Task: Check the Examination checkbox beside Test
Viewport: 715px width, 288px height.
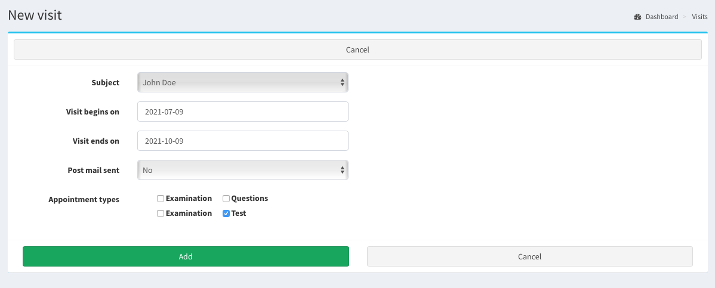Action: pyautogui.click(x=161, y=213)
